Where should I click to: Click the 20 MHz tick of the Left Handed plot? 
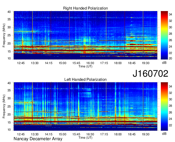click(x=9, y=114)
